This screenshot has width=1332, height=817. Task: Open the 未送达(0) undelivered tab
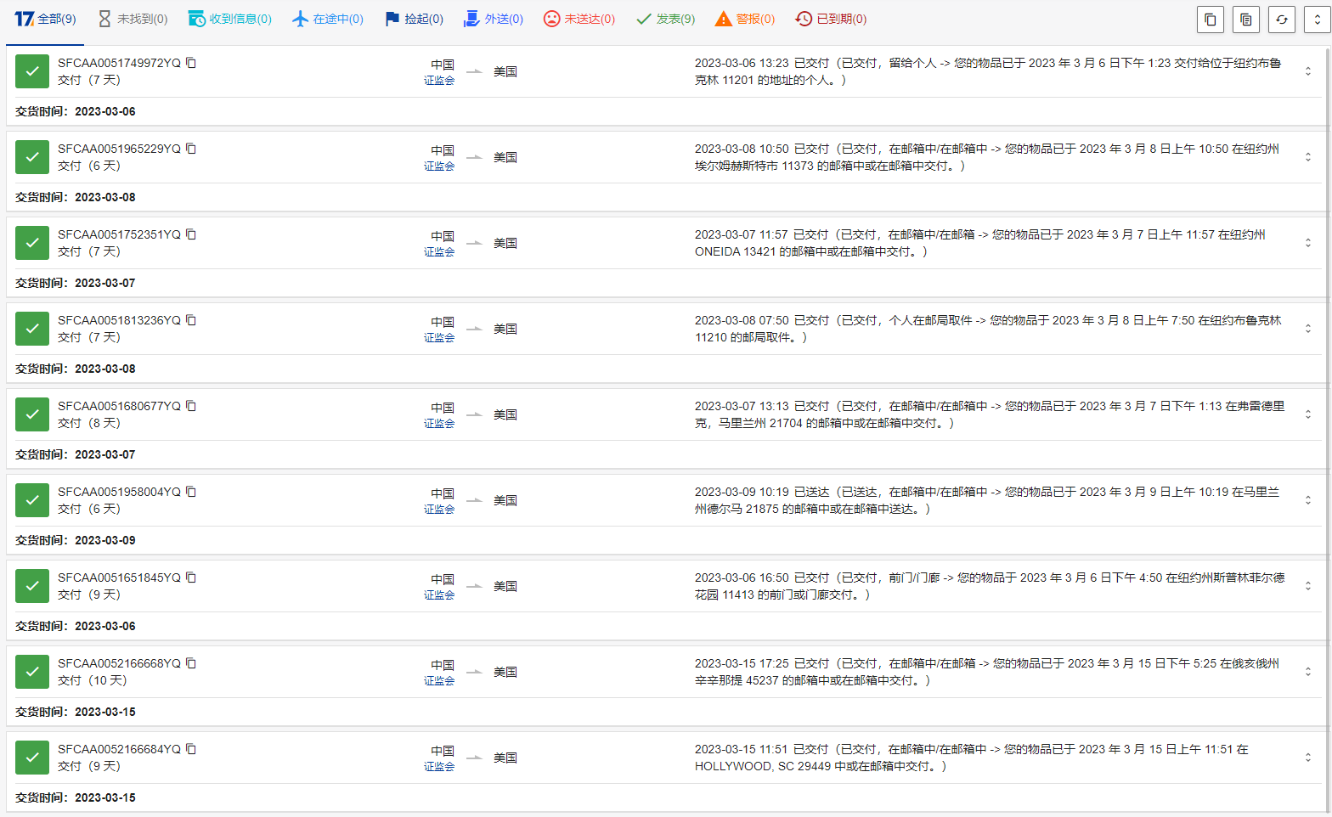click(x=579, y=19)
